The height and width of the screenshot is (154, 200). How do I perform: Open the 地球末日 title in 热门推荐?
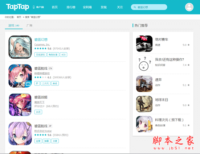(x=162, y=100)
